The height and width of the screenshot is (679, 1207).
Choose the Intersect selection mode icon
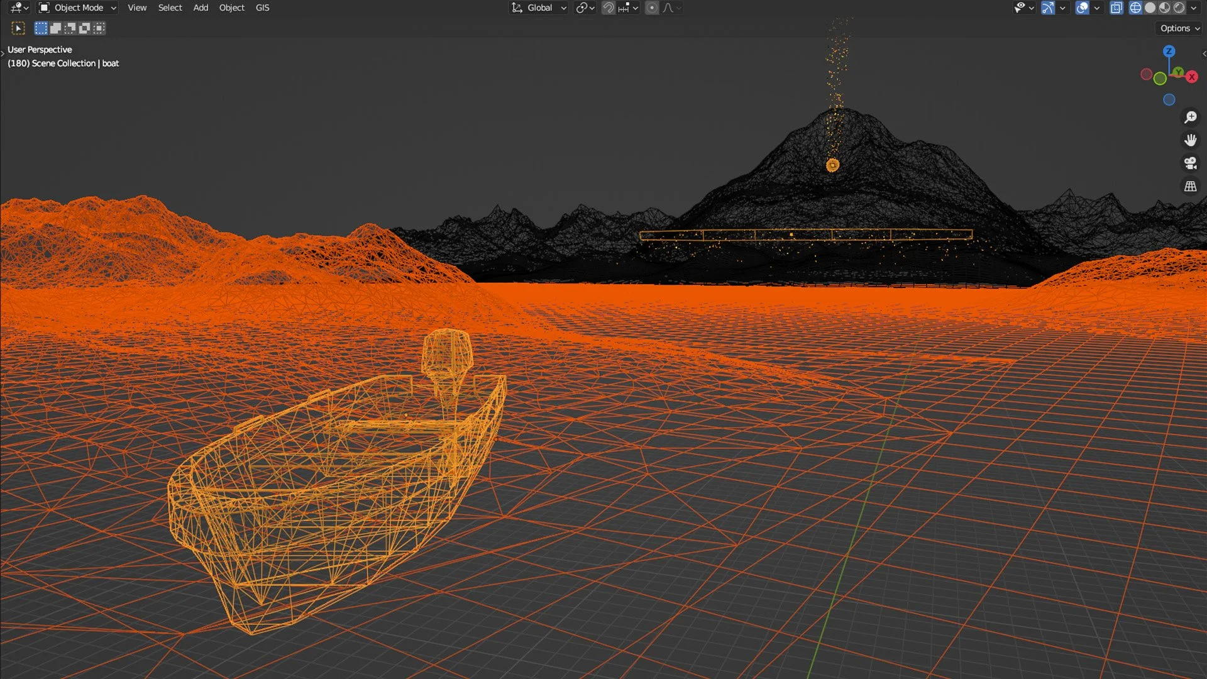coord(99,28)
